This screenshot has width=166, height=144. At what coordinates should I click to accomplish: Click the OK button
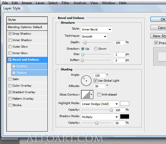point(158,19)
